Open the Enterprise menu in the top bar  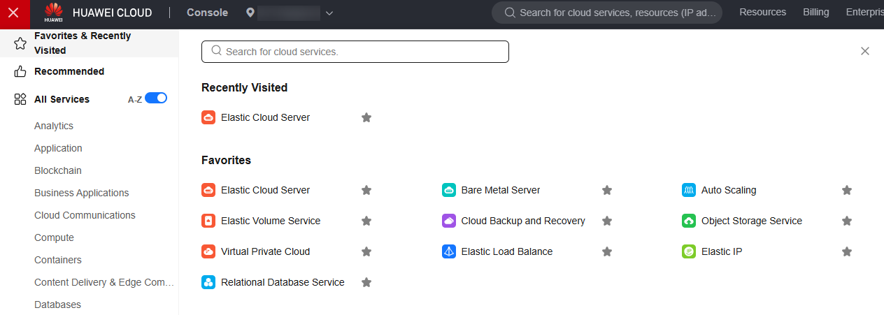click(864, 12)
